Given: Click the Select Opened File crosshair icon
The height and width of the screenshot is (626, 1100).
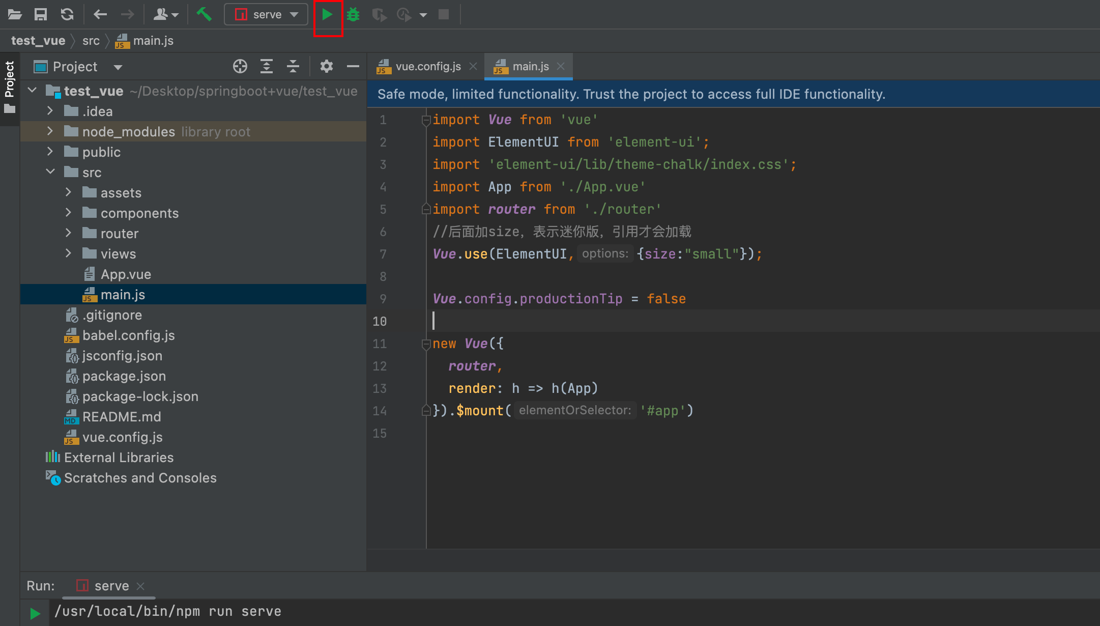Looking at the screenshot, I should (x=240, y=66).
